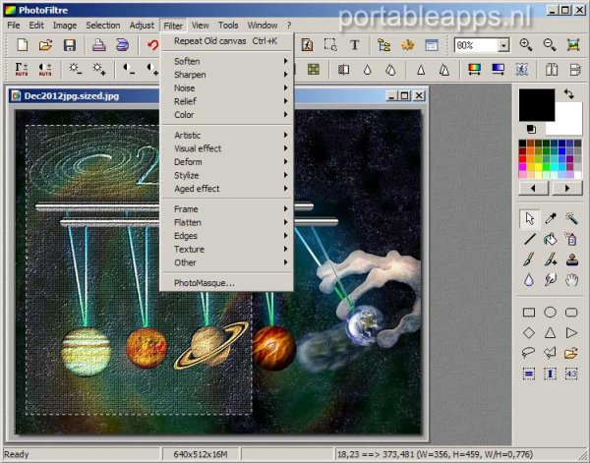
Task: Click the Text tool icon in toolbar
Action: tap(354, 45)
